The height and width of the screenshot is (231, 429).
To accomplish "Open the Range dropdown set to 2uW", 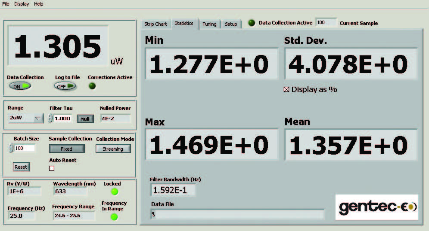I will tap(26, 119).
